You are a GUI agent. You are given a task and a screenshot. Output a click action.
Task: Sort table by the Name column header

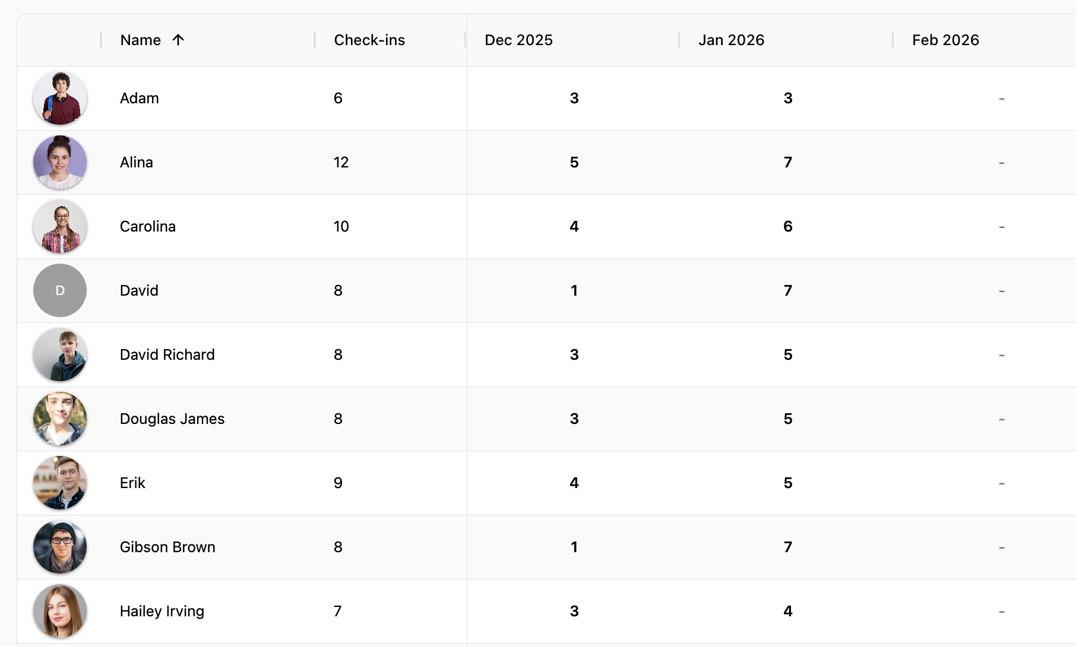click(x=141, y=40)
